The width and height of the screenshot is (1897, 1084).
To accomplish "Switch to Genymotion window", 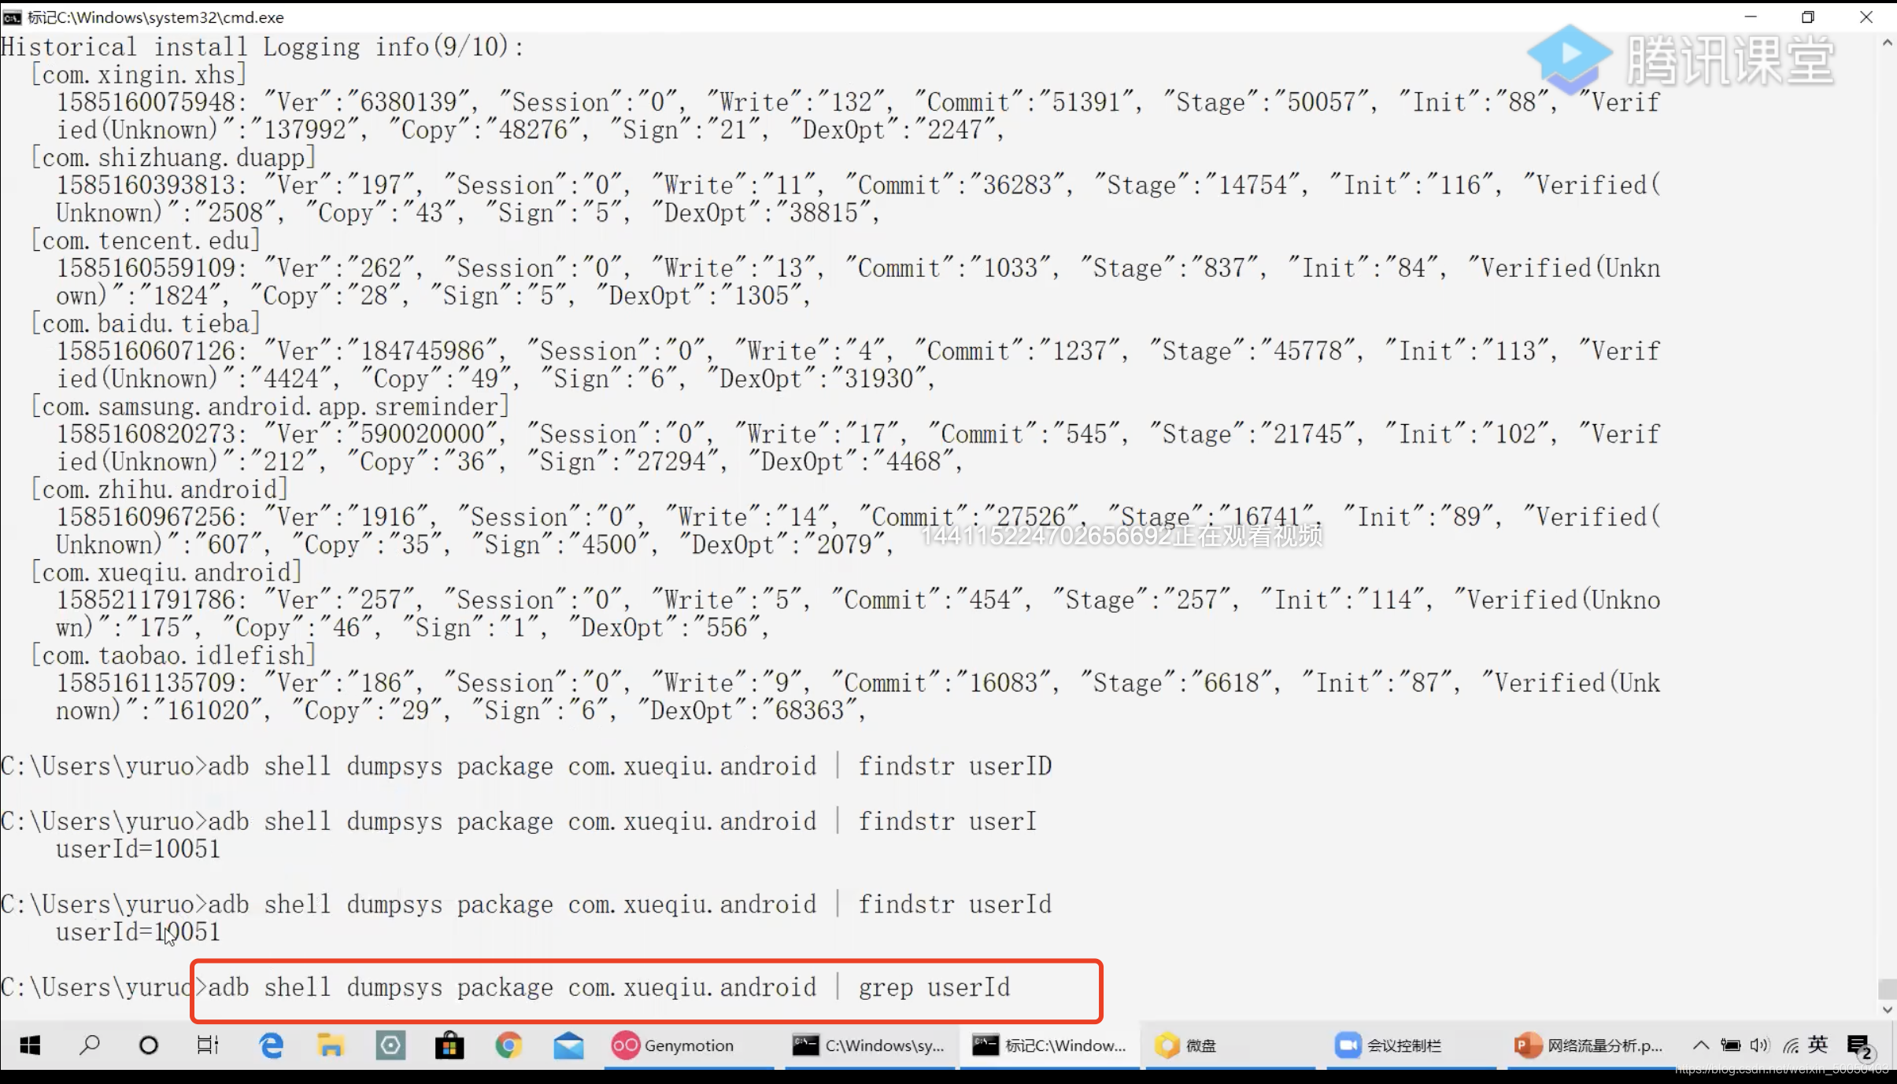I will pyautogui.click(x=674, y=1045).
